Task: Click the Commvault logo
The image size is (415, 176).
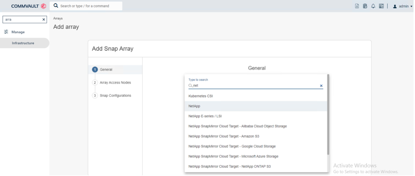Action: pyautogui.click(x=28, y=6)
